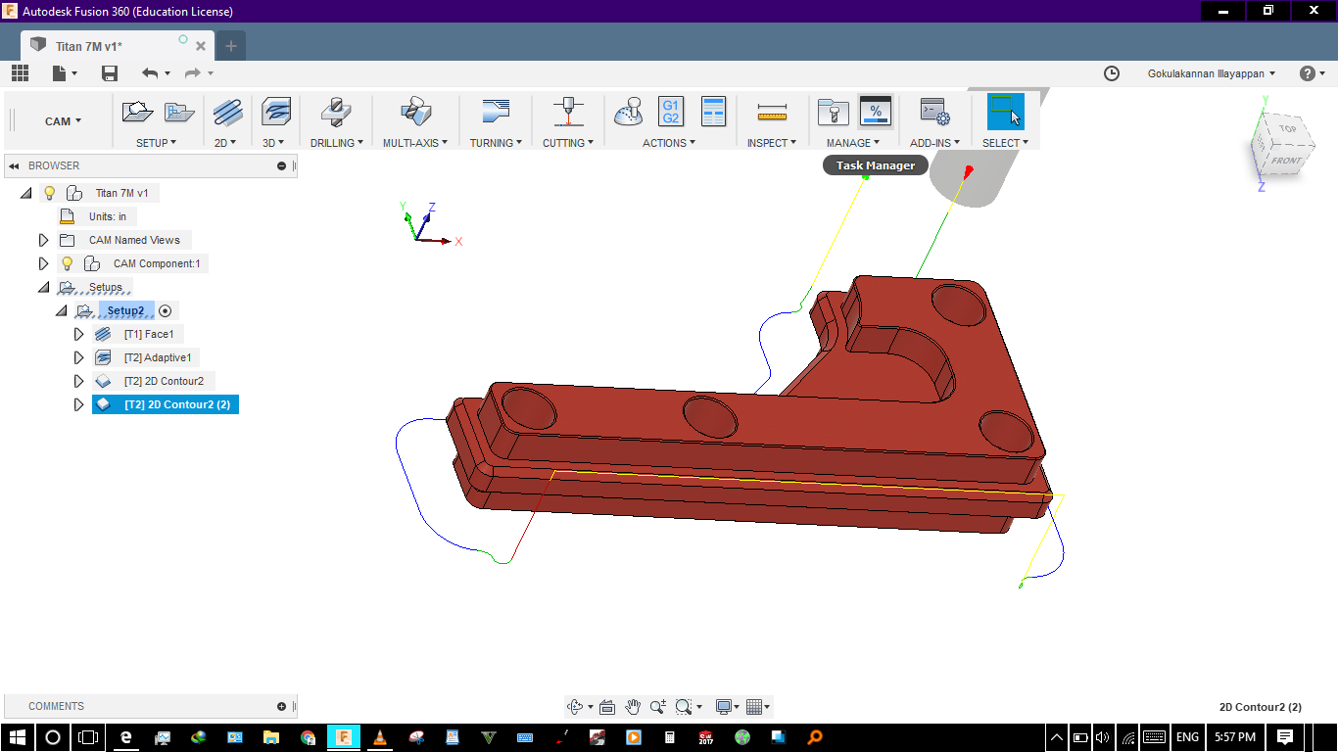1338x752 pixels.
Task: Switch to the Titan 7M v1 tab
Action: point(88,46)
